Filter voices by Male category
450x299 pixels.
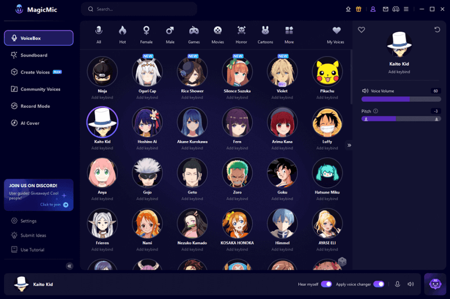[170, 35]
